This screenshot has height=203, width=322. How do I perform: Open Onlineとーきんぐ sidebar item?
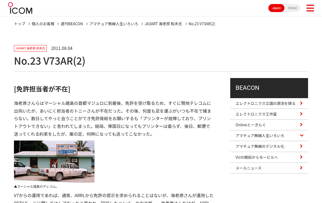coord(269,125)
